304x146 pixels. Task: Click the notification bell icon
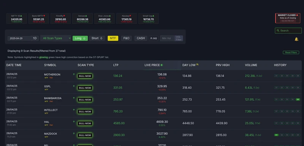296,39
